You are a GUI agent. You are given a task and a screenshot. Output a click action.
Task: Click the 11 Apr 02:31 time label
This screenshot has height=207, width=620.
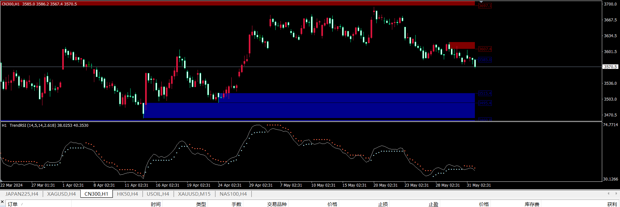(x=136, y=185)
